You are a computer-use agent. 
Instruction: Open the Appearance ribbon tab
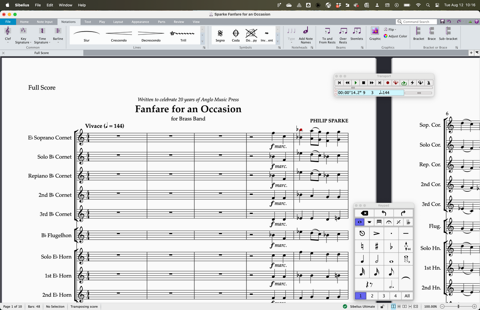(140, 22)
